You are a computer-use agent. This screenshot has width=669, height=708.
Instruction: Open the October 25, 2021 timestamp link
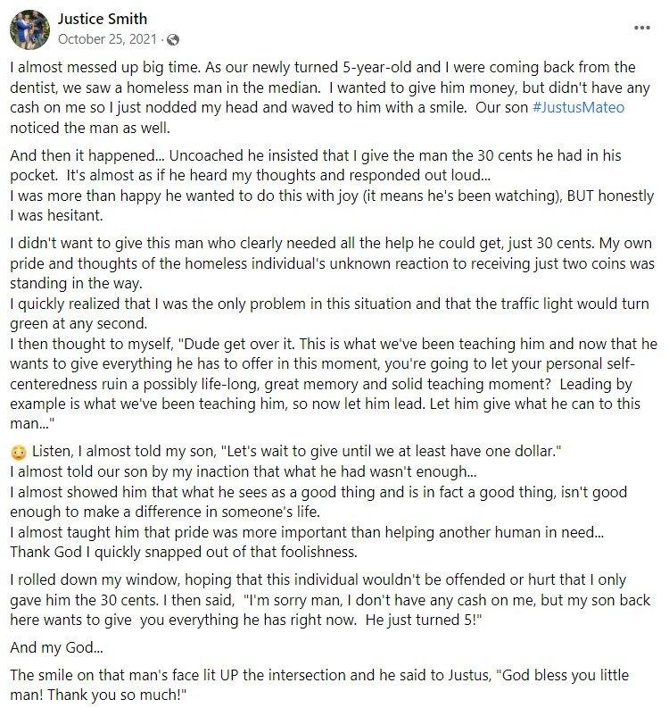[x=107, y=39]
